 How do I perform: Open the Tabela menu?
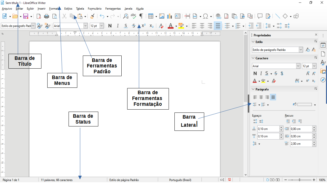pyautogui.click(x=80, y=8)
